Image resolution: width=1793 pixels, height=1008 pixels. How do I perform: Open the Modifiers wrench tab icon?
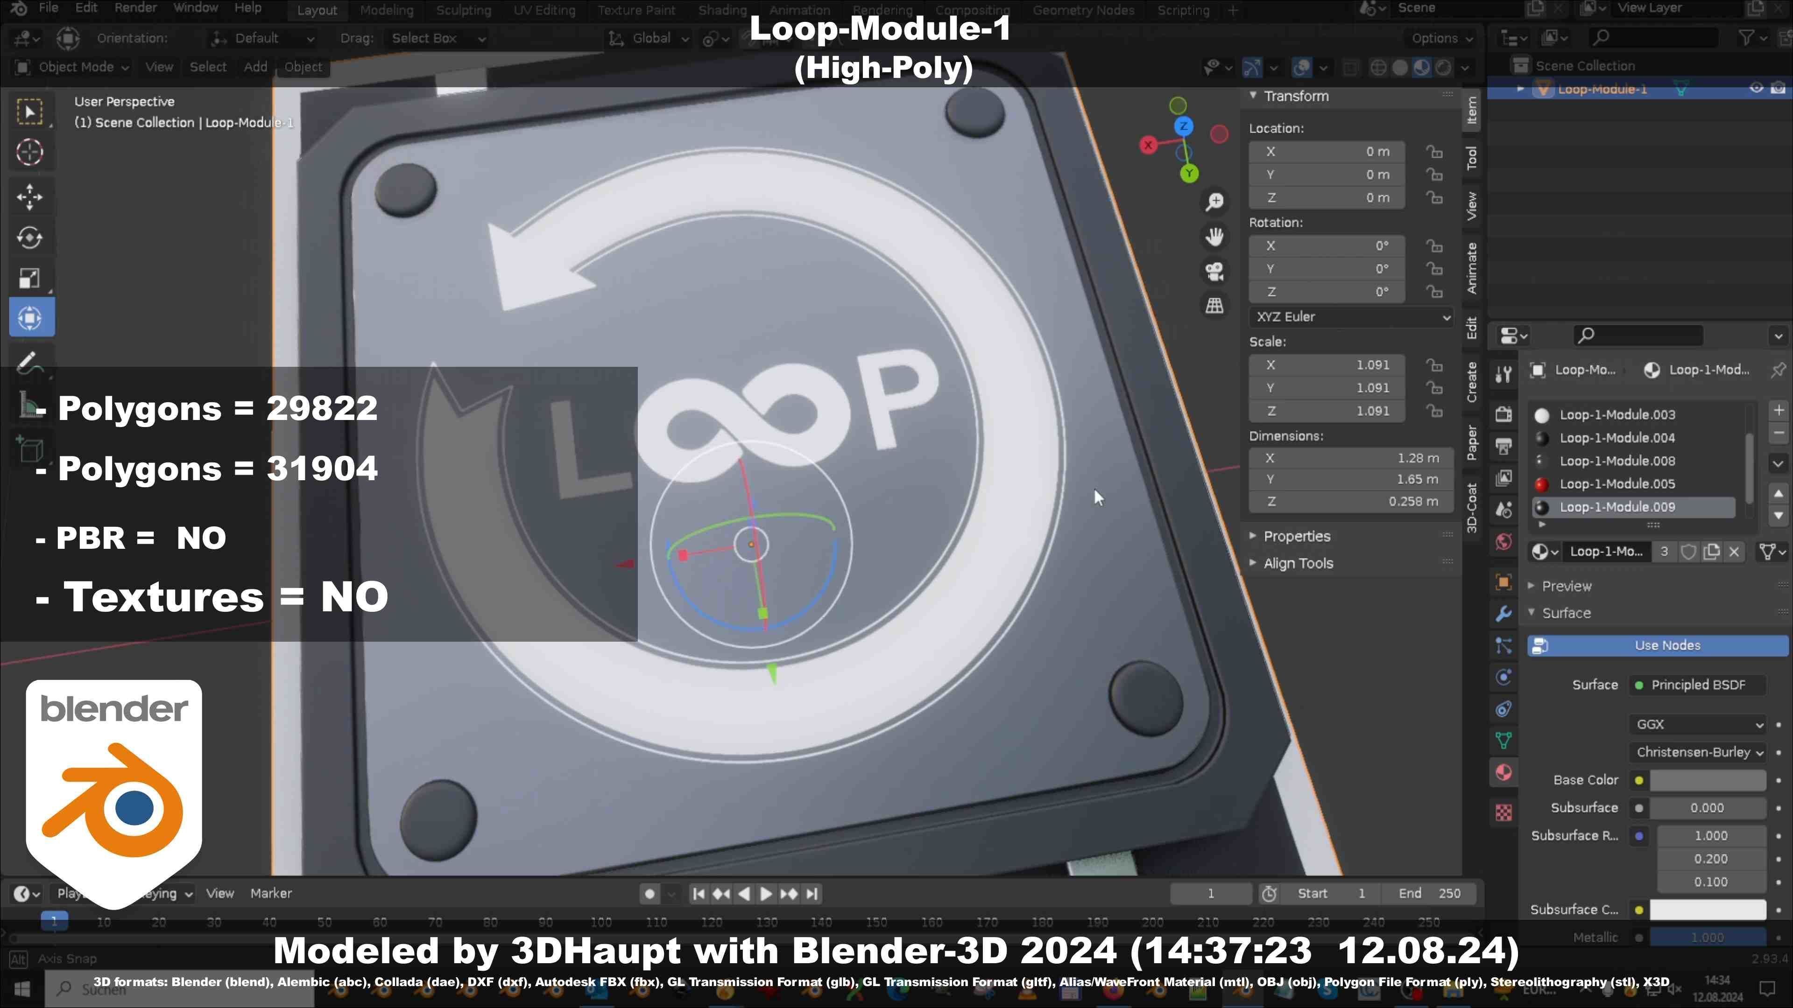(1504, 614)
